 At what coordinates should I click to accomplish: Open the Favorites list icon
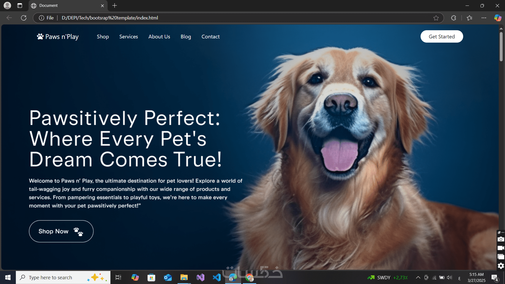tap(469, 18)
